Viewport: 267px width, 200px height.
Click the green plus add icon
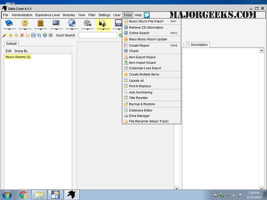coord(16,35)
